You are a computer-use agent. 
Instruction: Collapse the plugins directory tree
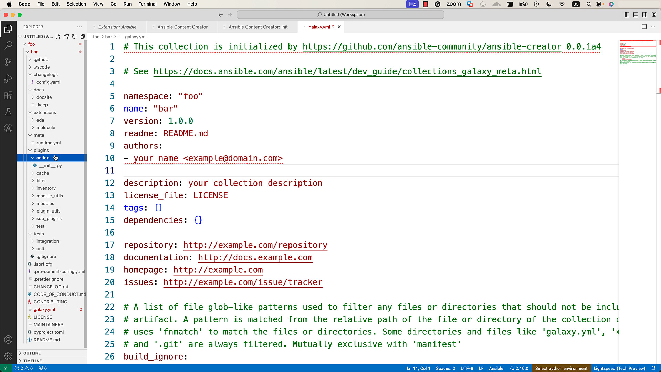click(30, 150)
